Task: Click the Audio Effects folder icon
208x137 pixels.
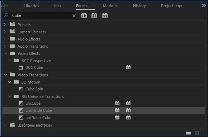Action: point(12,39)
